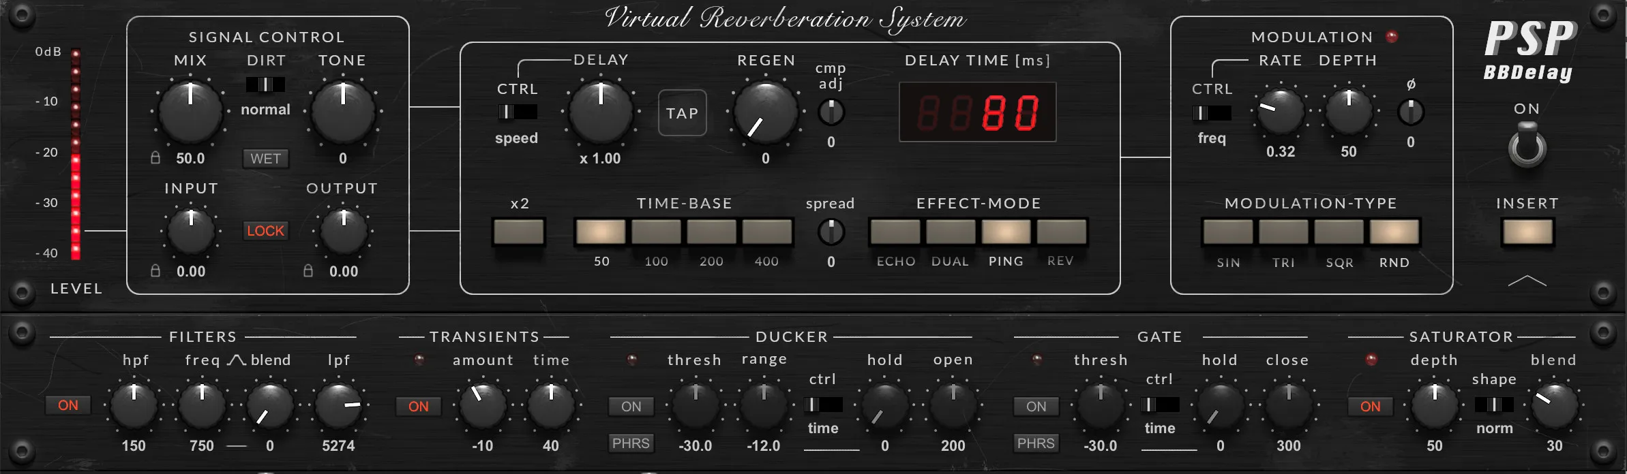This screenshot has width=1627, height=474.
Task: Click the DUCKER PHRS button
Action: [x=631, y=443]
